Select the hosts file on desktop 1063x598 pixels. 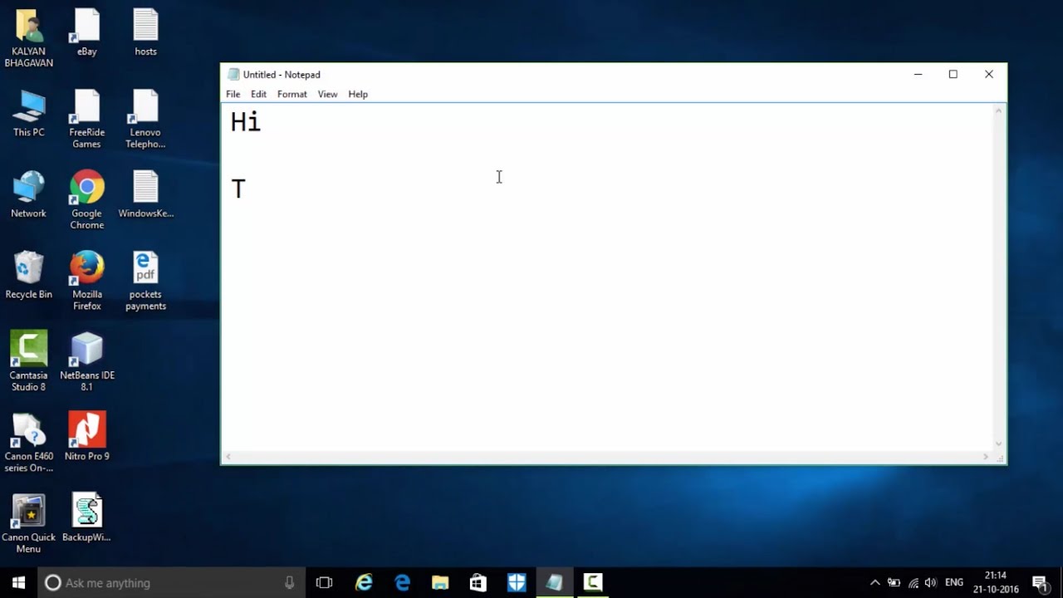pos(145,33)
